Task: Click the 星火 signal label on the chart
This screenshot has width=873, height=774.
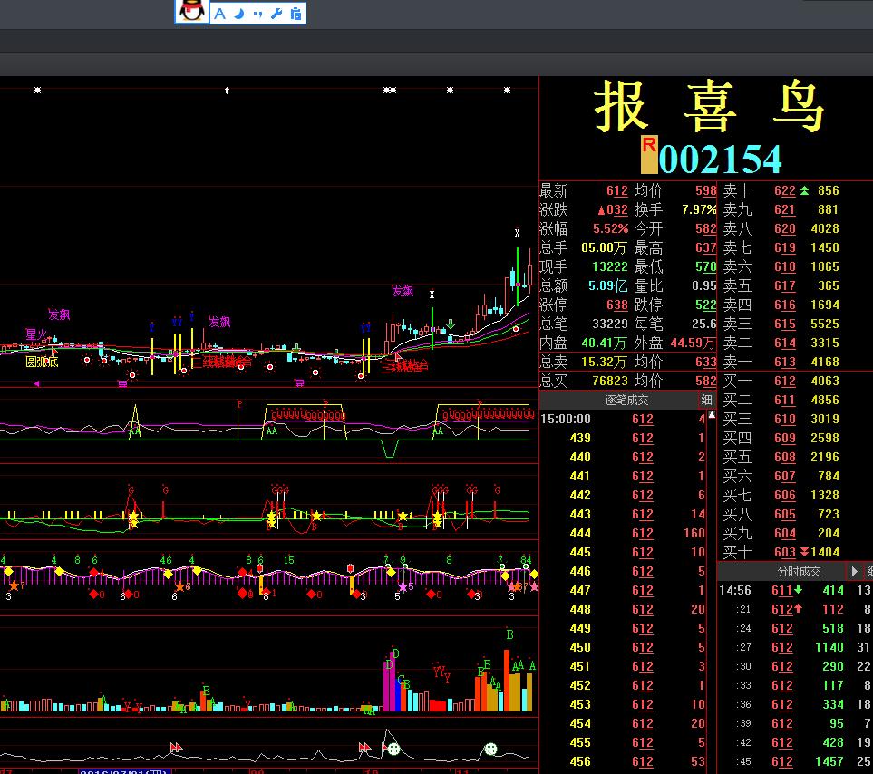Action: 36,334
